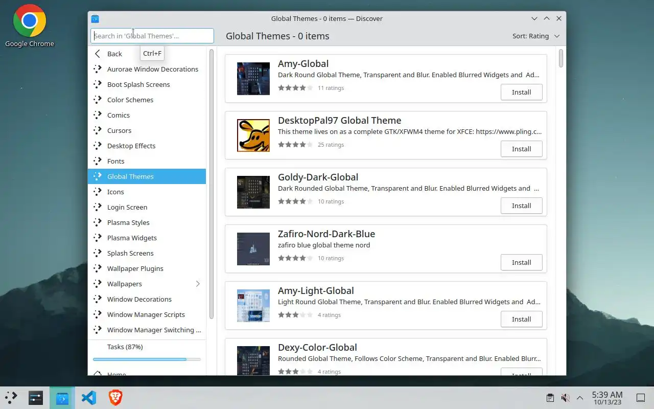Click Discover icon in the taskbar
The width and height of the screenshot is (654, 409).
coord(62,398)
